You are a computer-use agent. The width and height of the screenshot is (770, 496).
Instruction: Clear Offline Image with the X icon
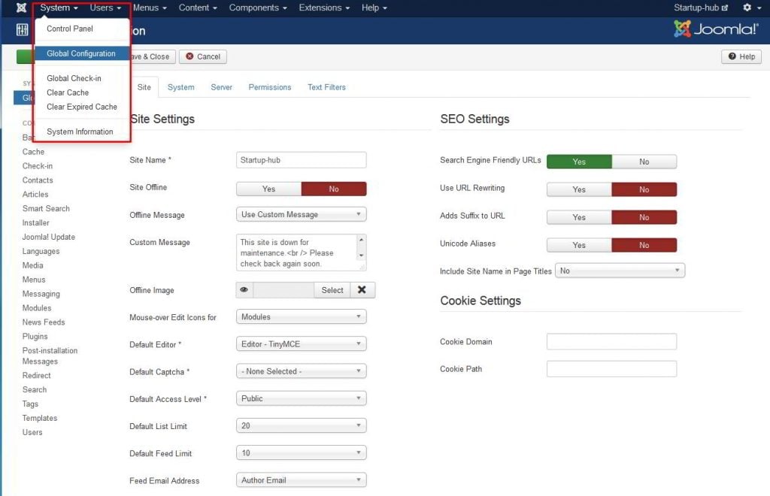(x=362, y=290)
